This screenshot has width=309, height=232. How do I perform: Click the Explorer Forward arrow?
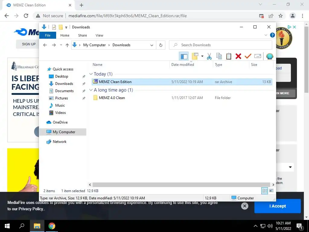coord(54,45)
